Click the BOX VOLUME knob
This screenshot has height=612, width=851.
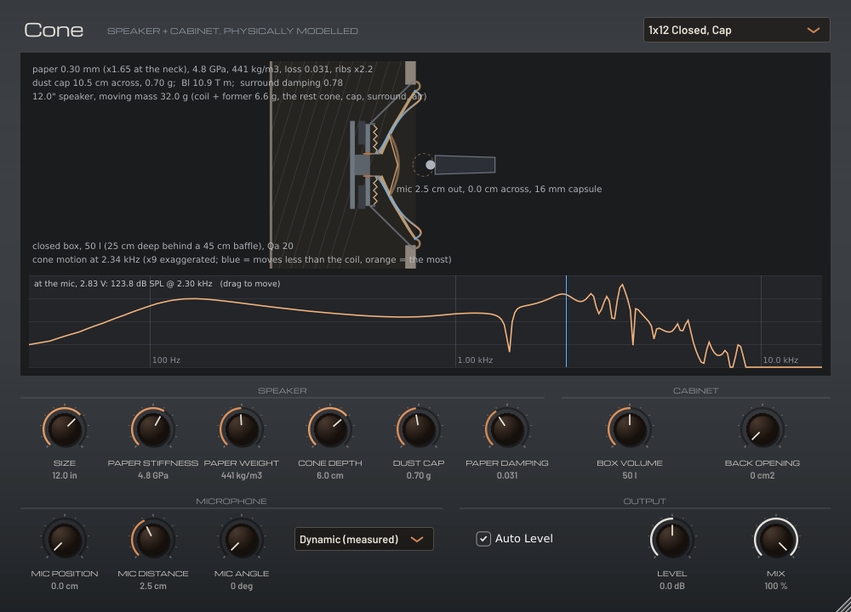click(630, 428)
